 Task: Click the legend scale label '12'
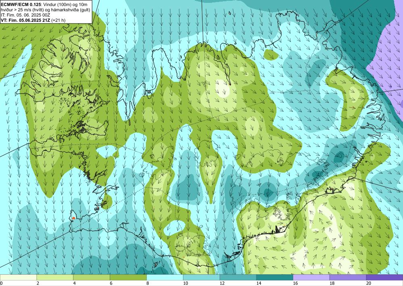point(222,283)
